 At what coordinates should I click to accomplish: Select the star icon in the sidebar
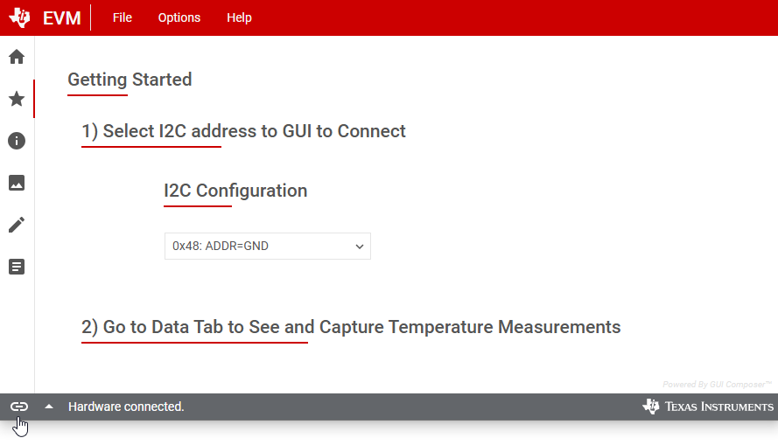coord(17,99)
